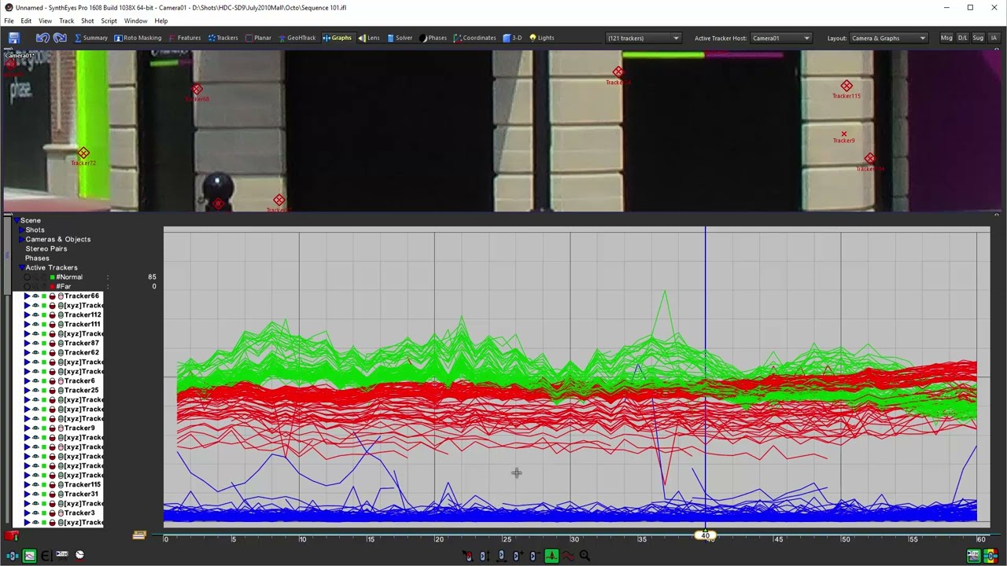Open the Roto Masking room
This screenshot has height=566, width=1007.
point(138,38)
